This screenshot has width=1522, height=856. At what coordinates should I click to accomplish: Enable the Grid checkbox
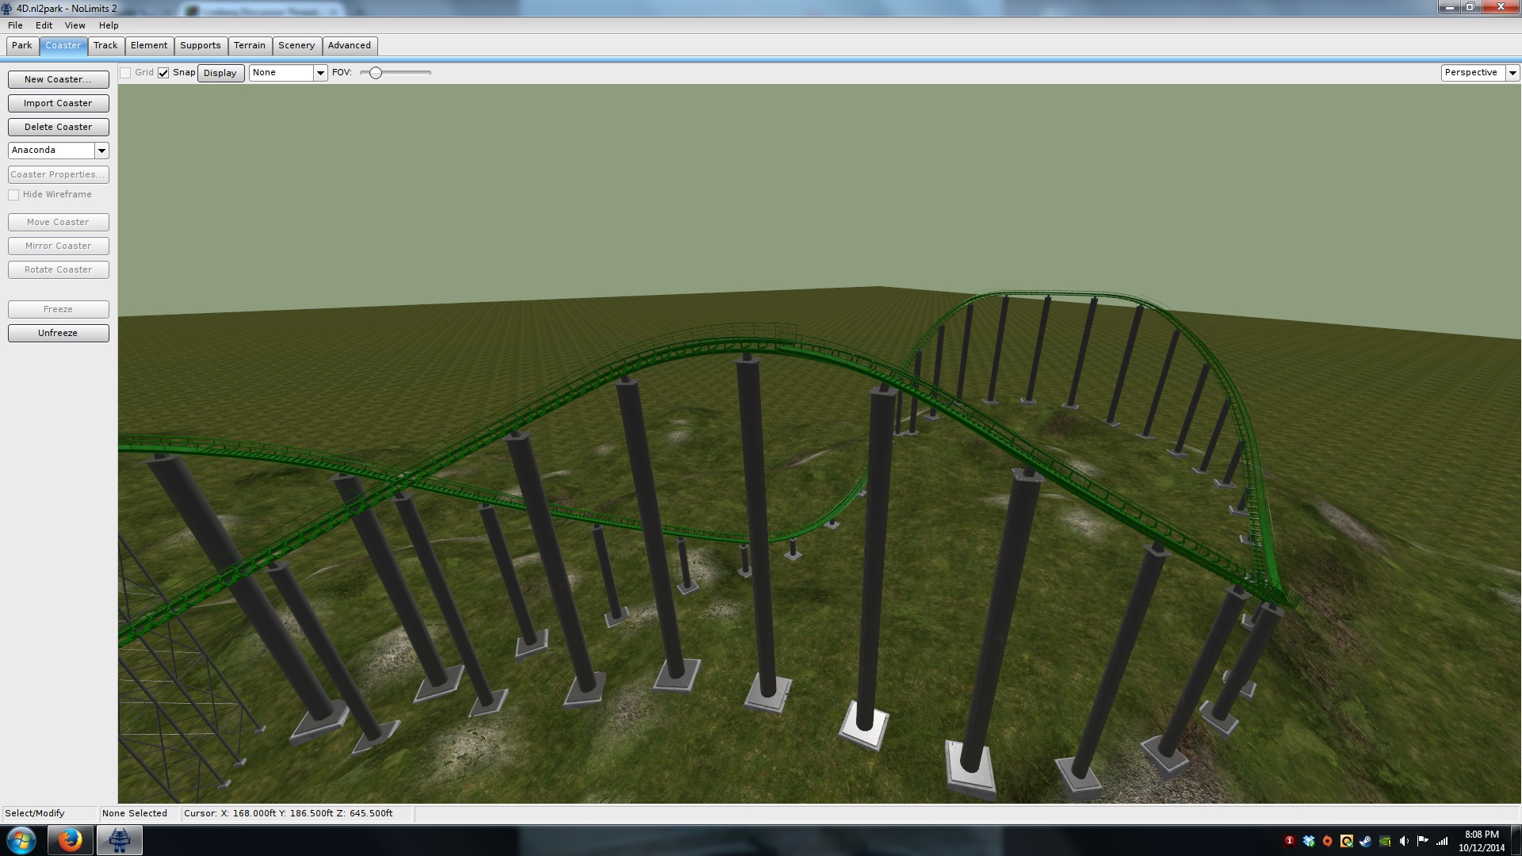125,73
